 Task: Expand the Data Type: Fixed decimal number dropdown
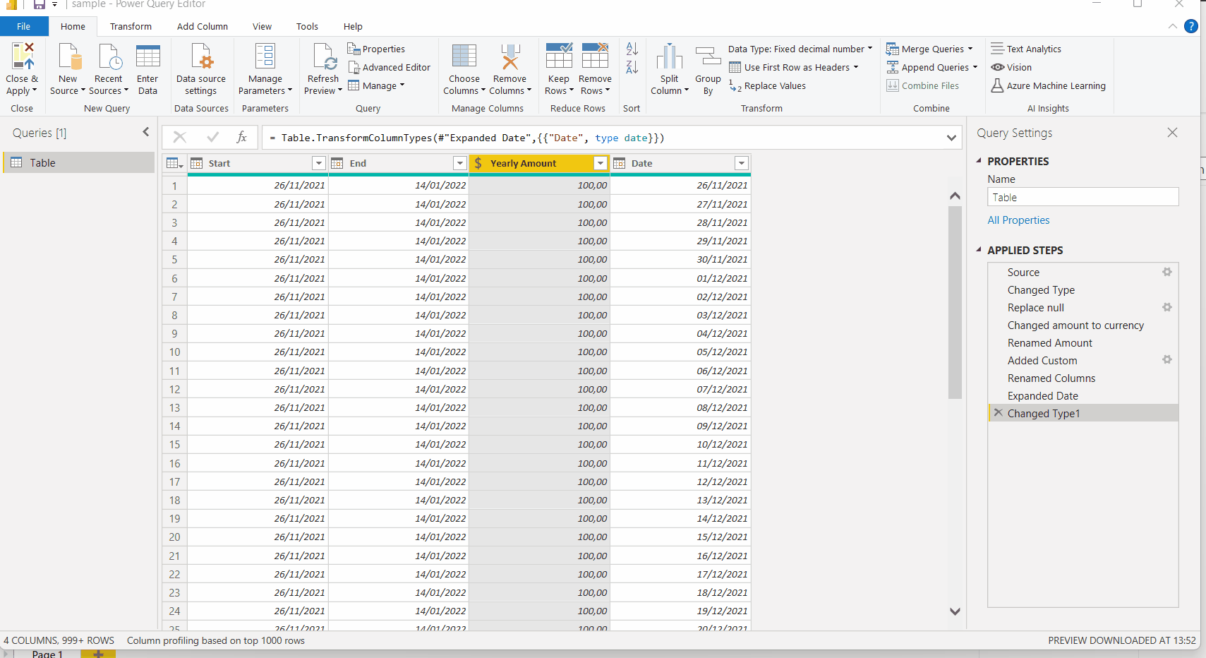(x=869, y=49)
